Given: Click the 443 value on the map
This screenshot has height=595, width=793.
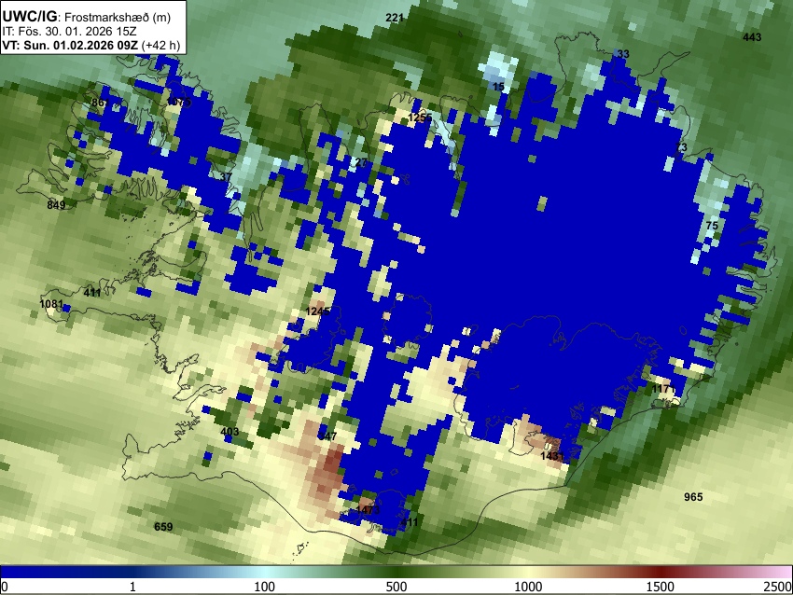Looking at the screenshot, I should coord(752,37).
